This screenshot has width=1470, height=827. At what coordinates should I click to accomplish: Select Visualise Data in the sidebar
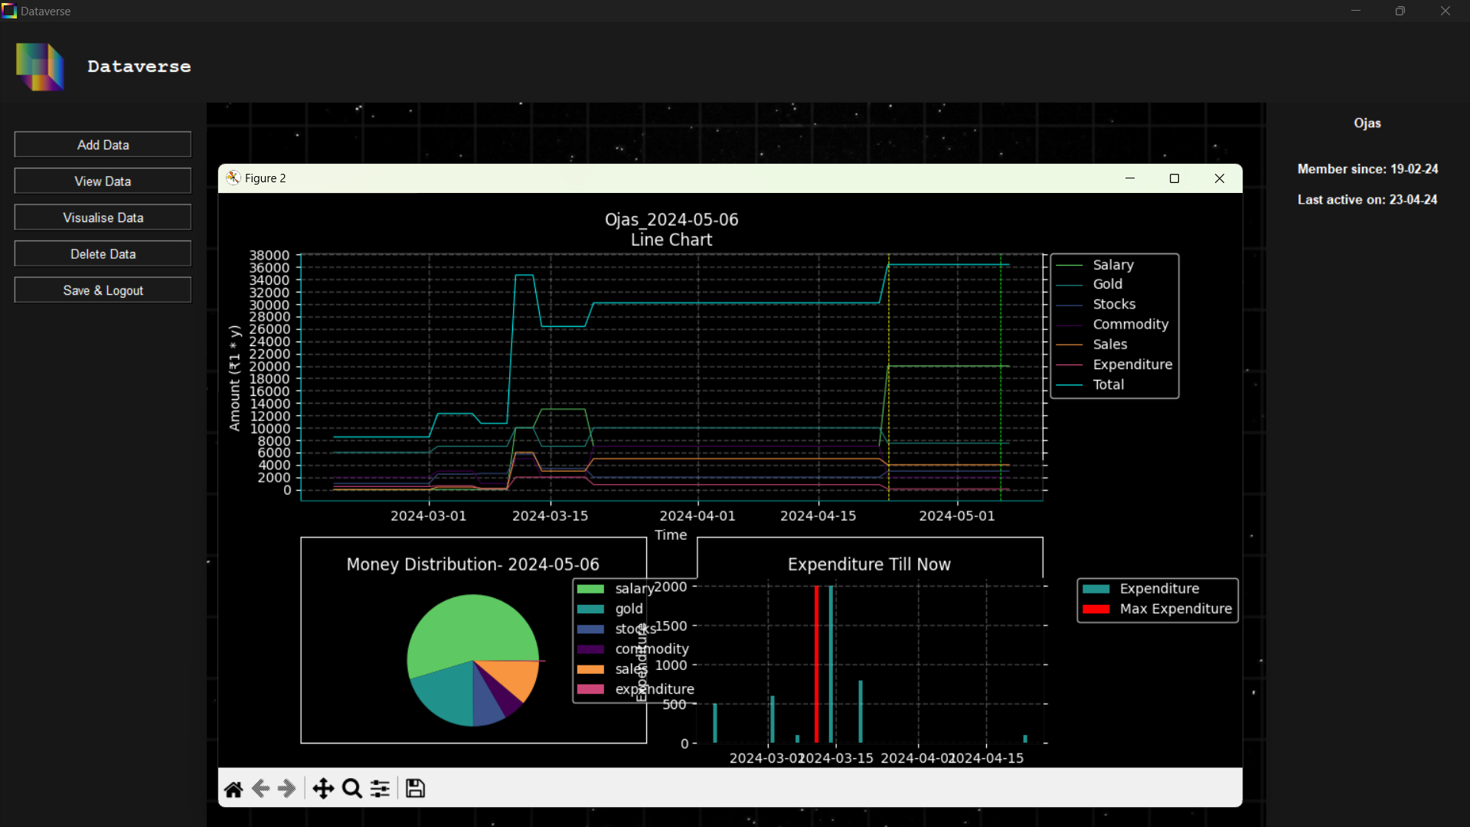[103, 217]
